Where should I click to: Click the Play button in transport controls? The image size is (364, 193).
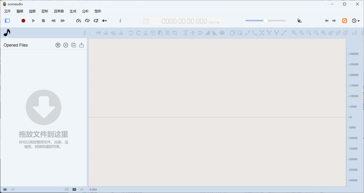pyautogui.click(x=33, y=21)
